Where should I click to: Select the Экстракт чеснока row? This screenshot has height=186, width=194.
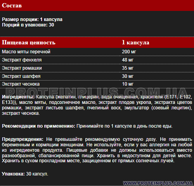coord(97,84)
